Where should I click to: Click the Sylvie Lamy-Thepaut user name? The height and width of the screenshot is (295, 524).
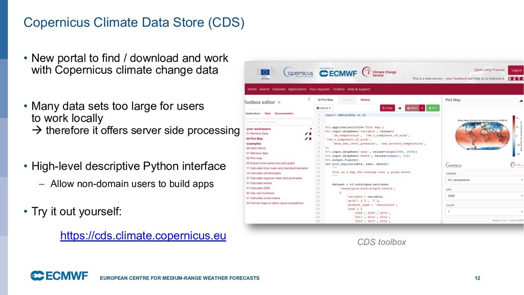coord(489,70)
